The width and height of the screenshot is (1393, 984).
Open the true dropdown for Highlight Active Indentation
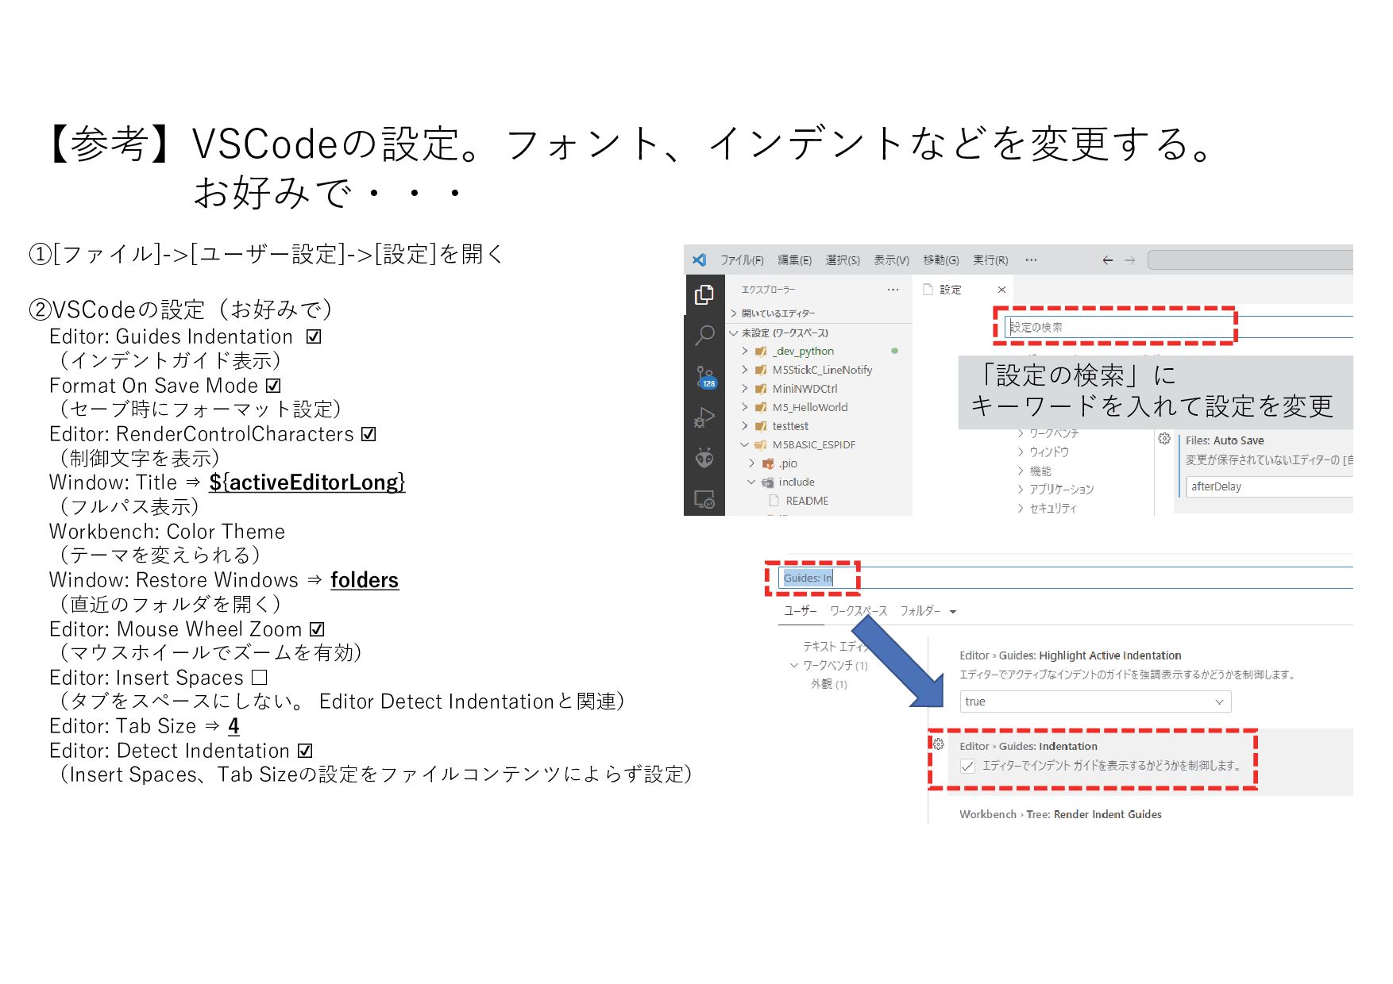pos(1095,701)
